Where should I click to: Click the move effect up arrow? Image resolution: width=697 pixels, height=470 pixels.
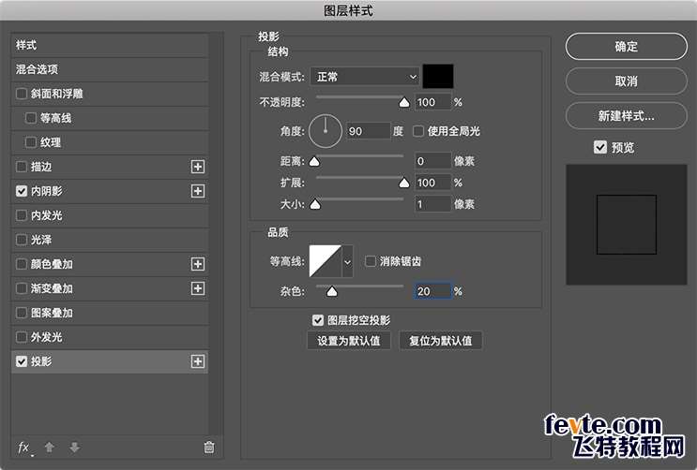[50, 448]
